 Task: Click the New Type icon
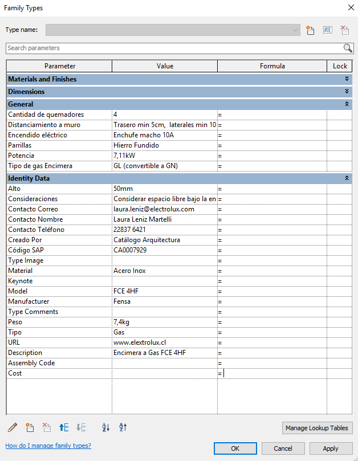pos(311,30)
